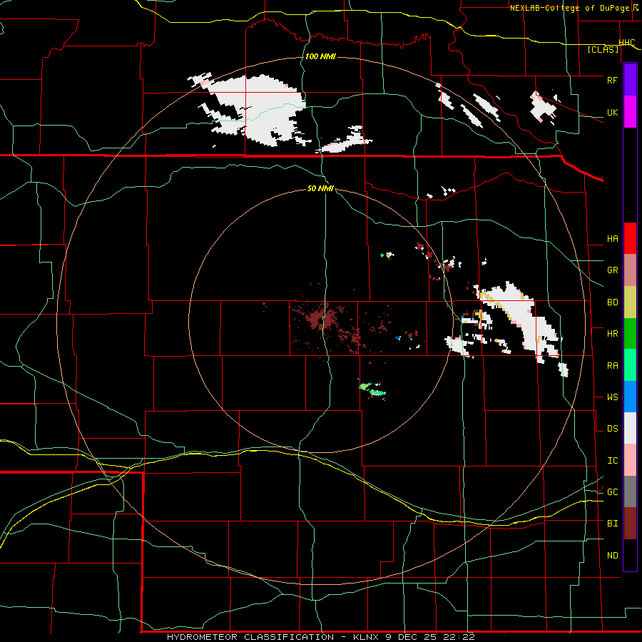The height and width of the screenshot is (642, 642).
Task: Select the olive-yellow BD legend swatch
Action: coord(630,302)
